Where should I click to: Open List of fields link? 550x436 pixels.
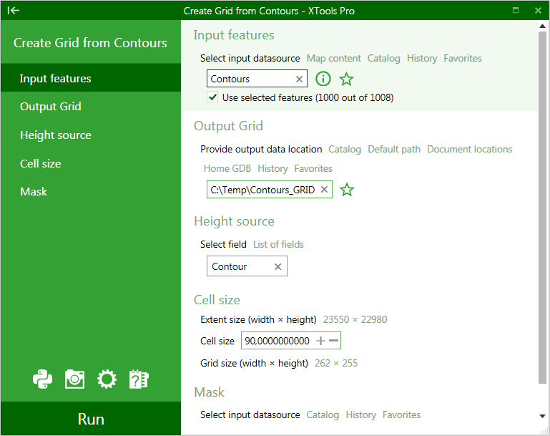tap(278, 244)
